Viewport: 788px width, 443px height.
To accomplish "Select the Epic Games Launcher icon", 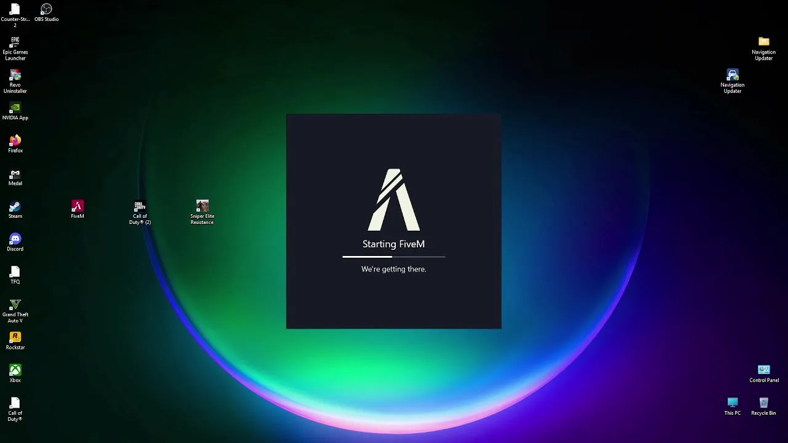I will (x=15, y=48).
